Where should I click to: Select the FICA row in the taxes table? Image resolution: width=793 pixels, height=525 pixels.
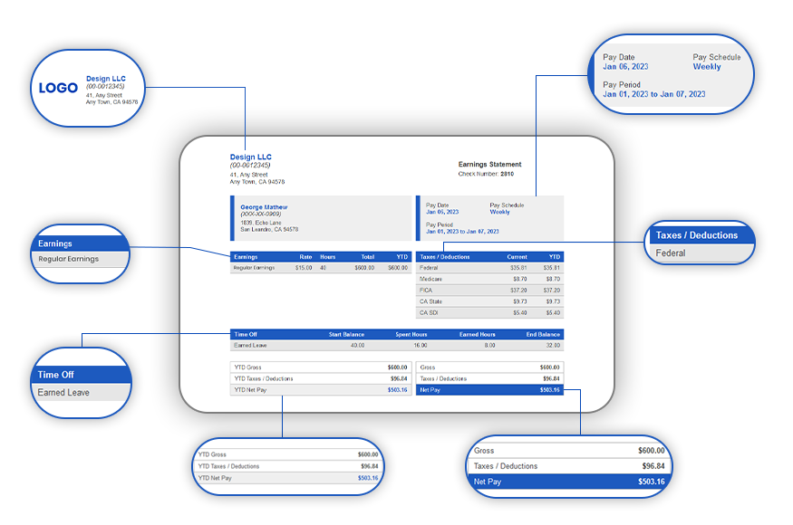point(489,290)
